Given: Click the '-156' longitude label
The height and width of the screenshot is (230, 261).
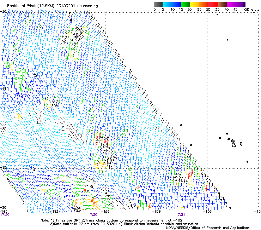Looking at the screenshot, I should click(156, 212).
